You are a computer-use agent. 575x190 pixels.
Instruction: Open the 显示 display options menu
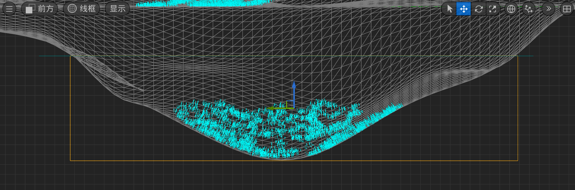tap(117, 9)
